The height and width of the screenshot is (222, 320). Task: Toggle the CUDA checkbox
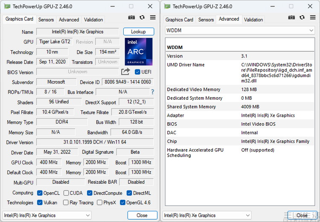(x=66, y=193)
